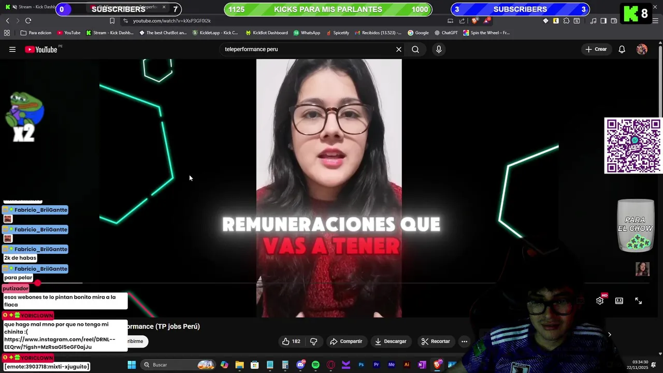Open YouTube notifications bell
The width and height of the screenshot is (663, 373).
coord(622,49)
